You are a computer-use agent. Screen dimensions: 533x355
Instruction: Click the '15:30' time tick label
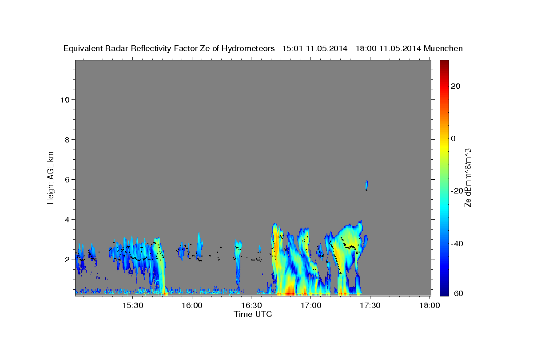coord(133,305)
